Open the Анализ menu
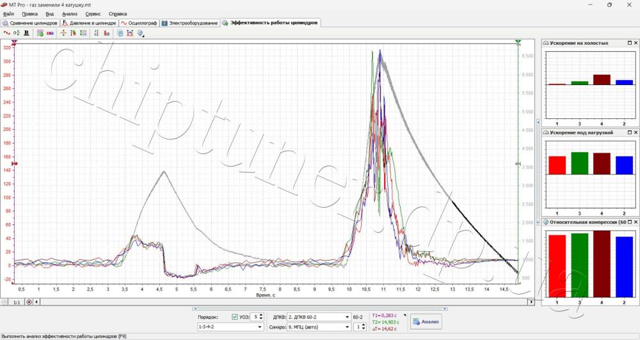 tap(69, 14)
